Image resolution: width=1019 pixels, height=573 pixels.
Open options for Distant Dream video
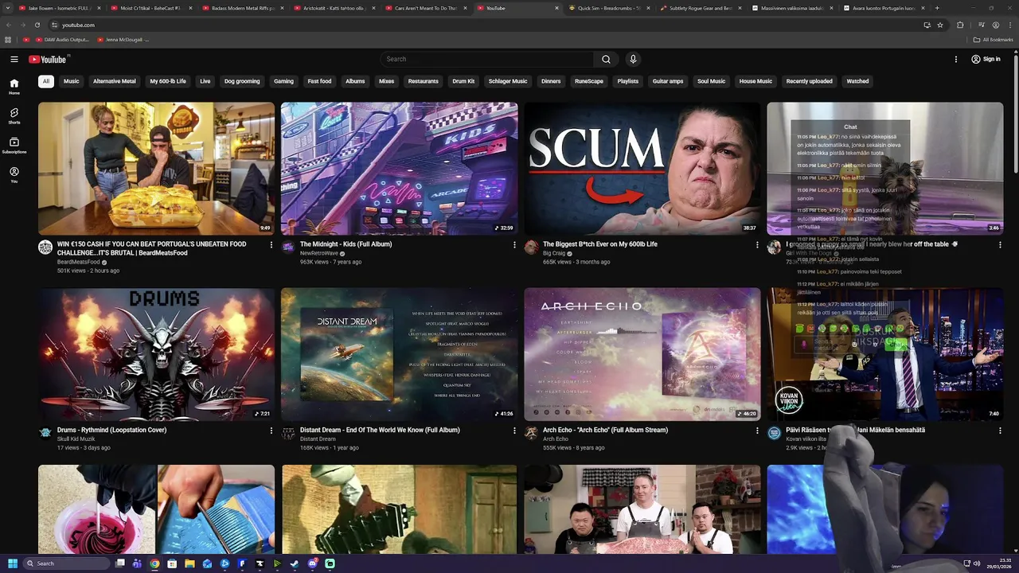tap(514, 431)
